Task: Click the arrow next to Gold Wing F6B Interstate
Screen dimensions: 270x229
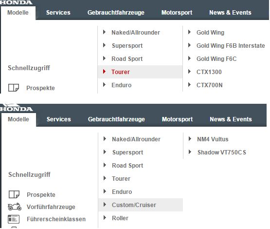Action: pos(189,45)
